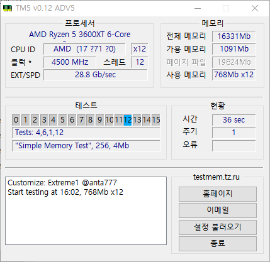The image size is (270, 262).
Task: Click the EXT/SPD label
Action: 25,75
